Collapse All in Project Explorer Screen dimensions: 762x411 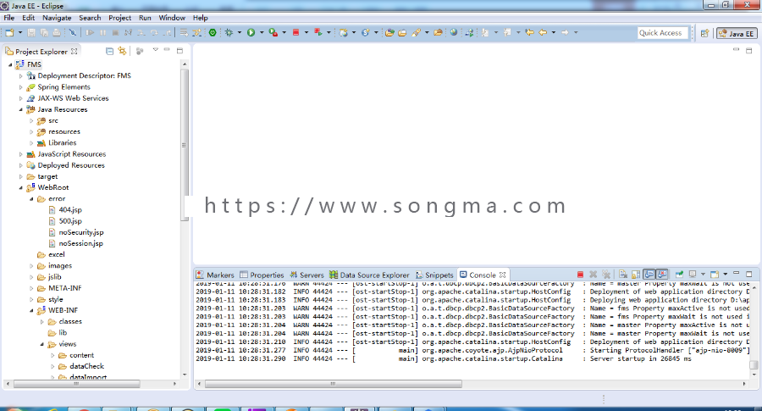pos(109,51)
